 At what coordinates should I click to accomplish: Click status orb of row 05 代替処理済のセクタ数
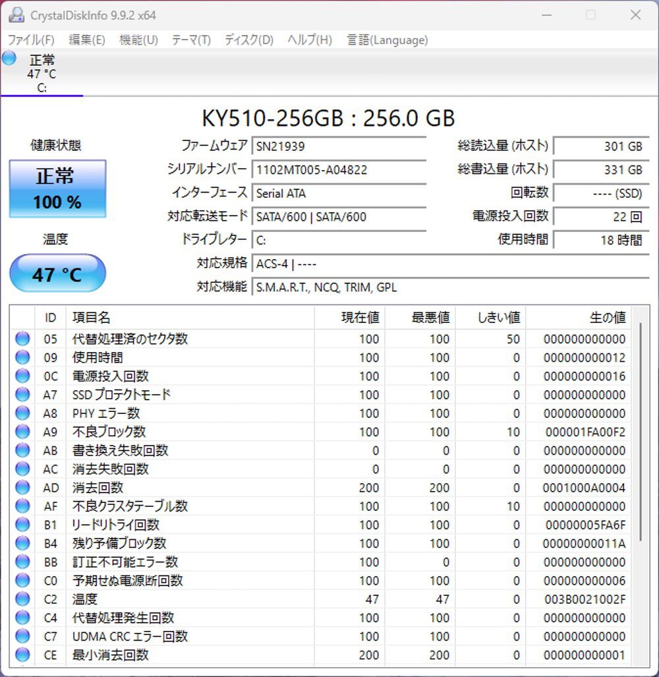click(x=22, y=339)
